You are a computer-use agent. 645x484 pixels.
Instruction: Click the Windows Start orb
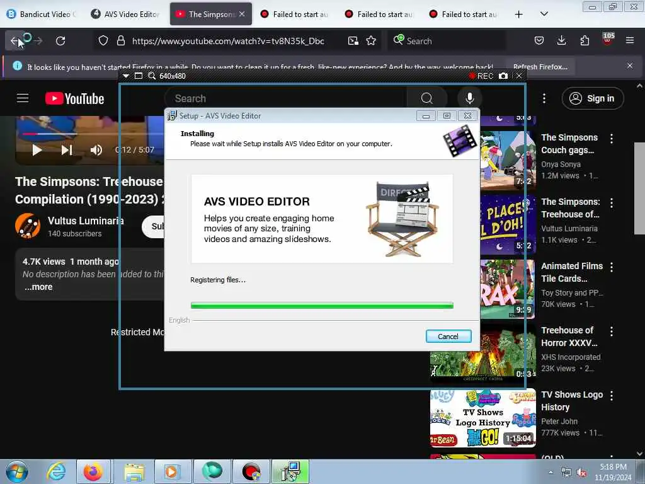point(17,471)
